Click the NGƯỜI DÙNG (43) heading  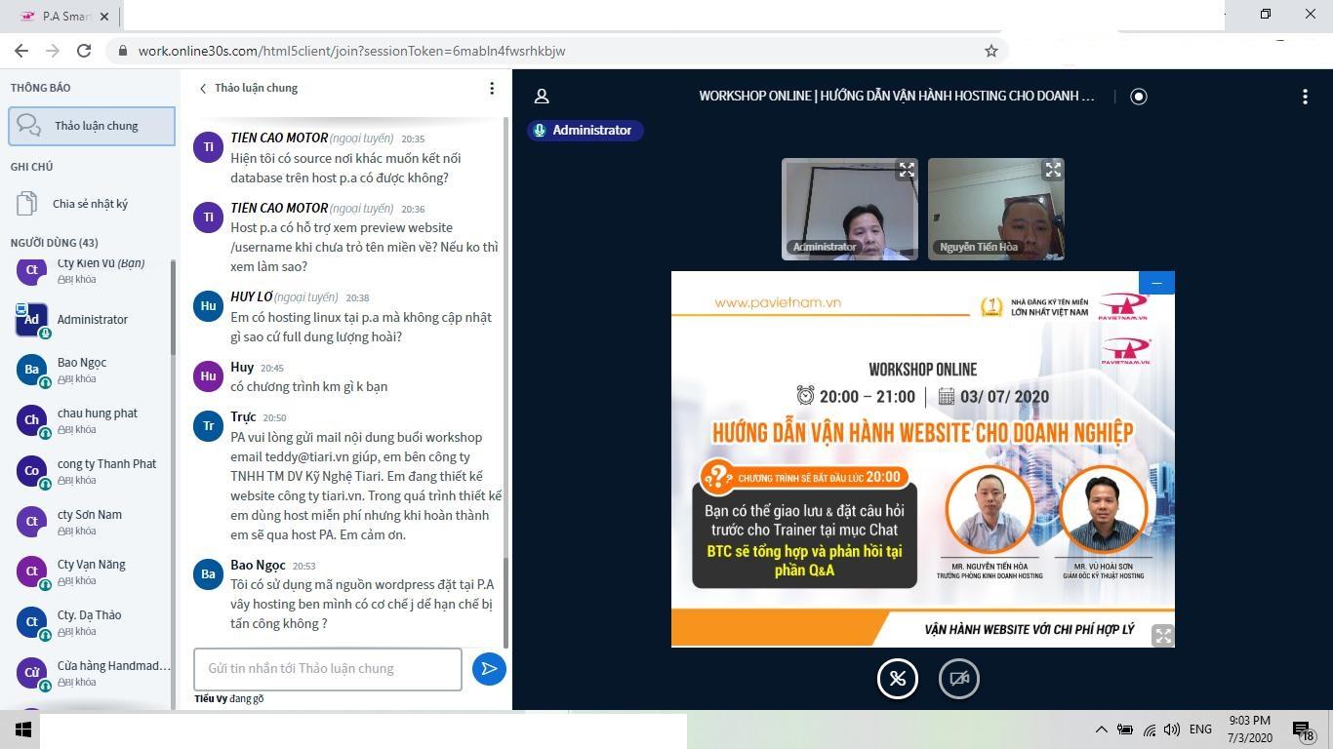pos(55,243)
